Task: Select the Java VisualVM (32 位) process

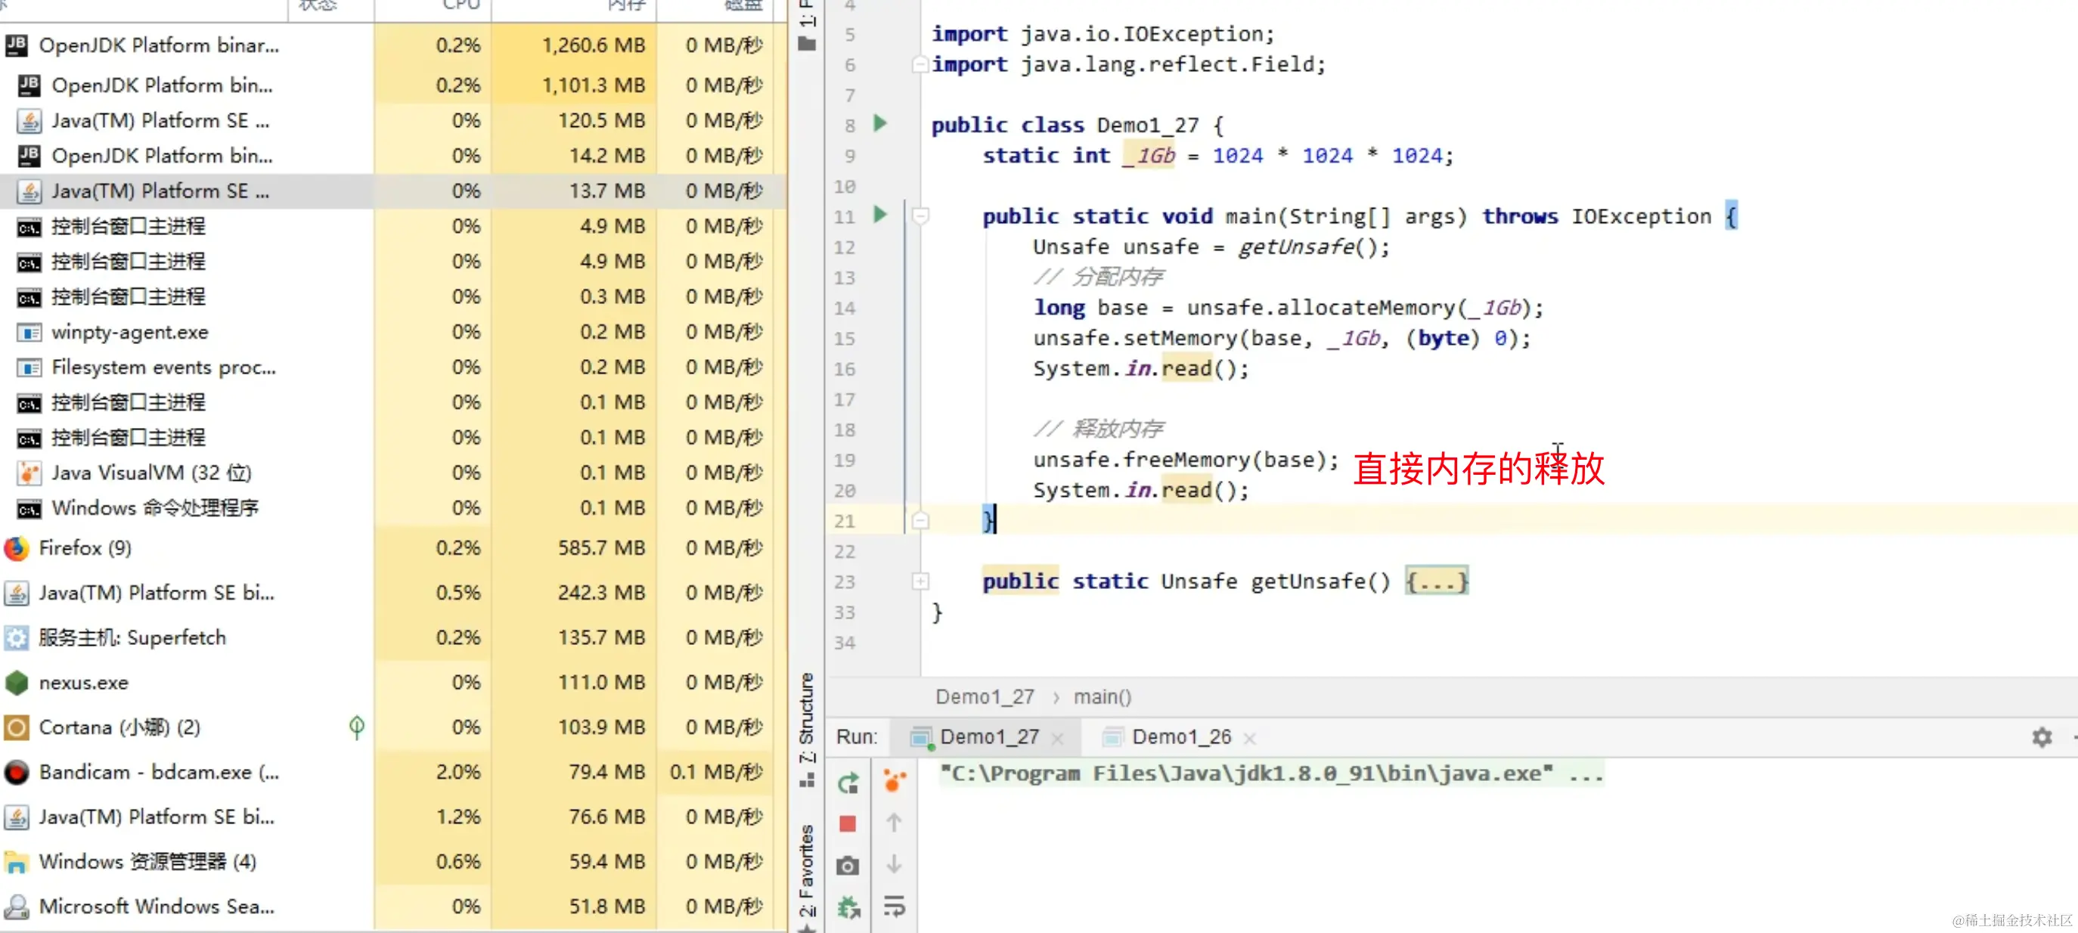Action: click(150, 473)
